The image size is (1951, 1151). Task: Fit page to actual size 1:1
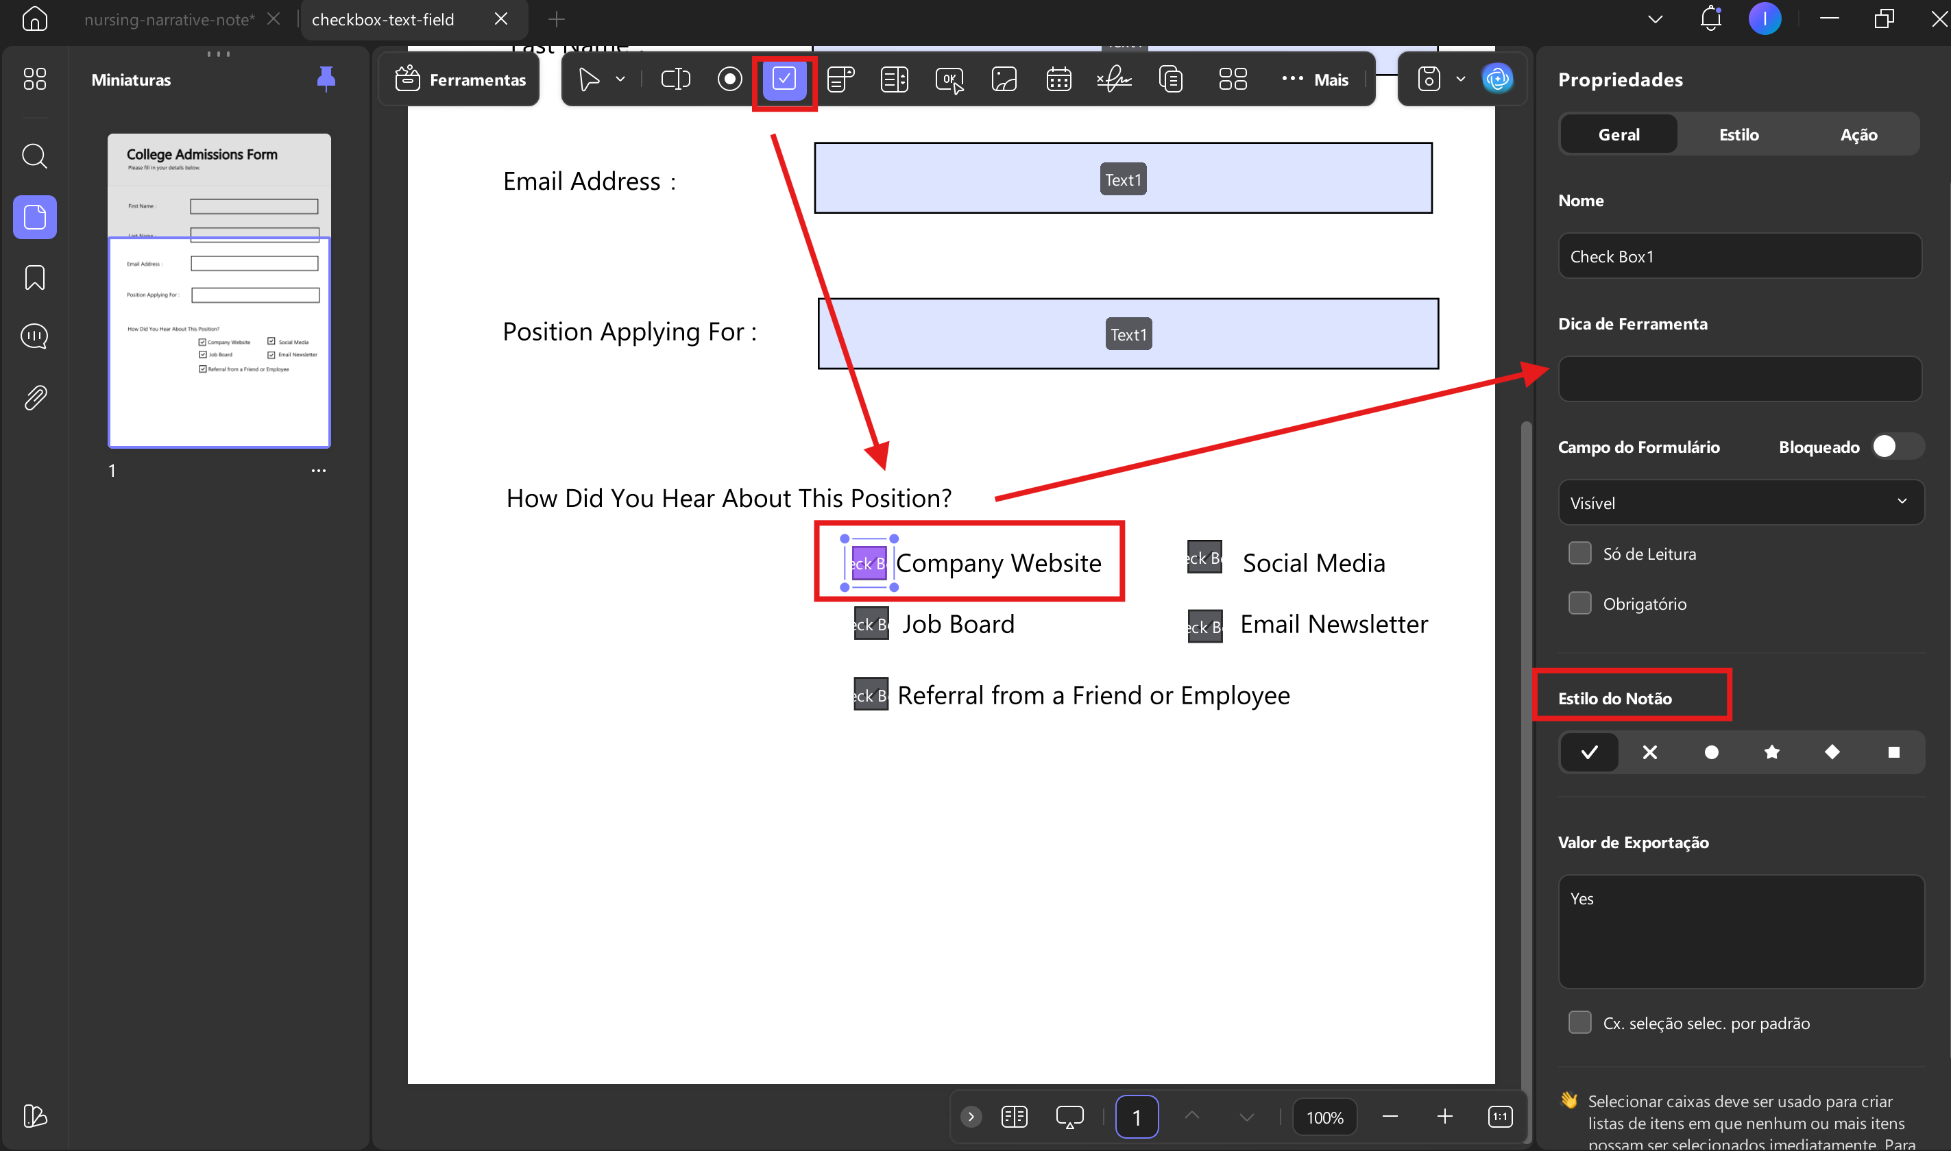click(1500, 1117)
